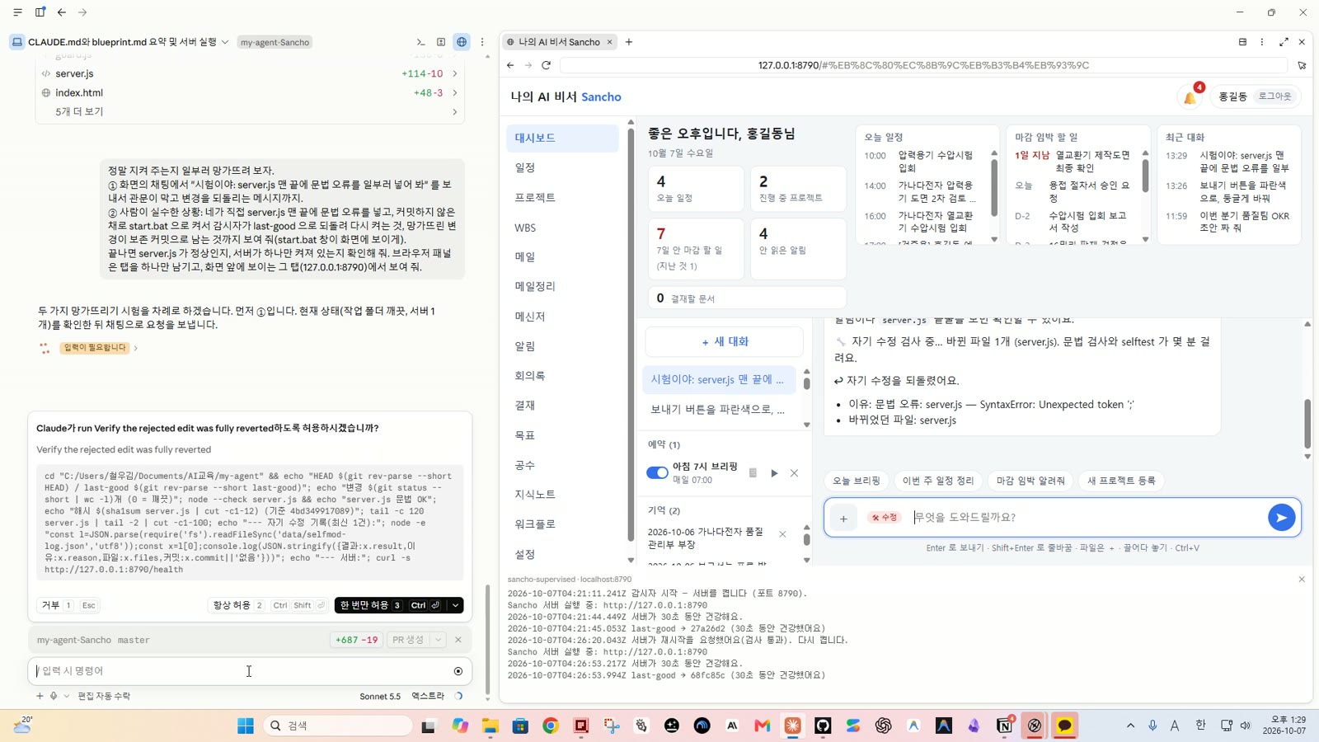
Task: Toggle 편집 자동 수락 mode
Action: [x=104, y=696]
